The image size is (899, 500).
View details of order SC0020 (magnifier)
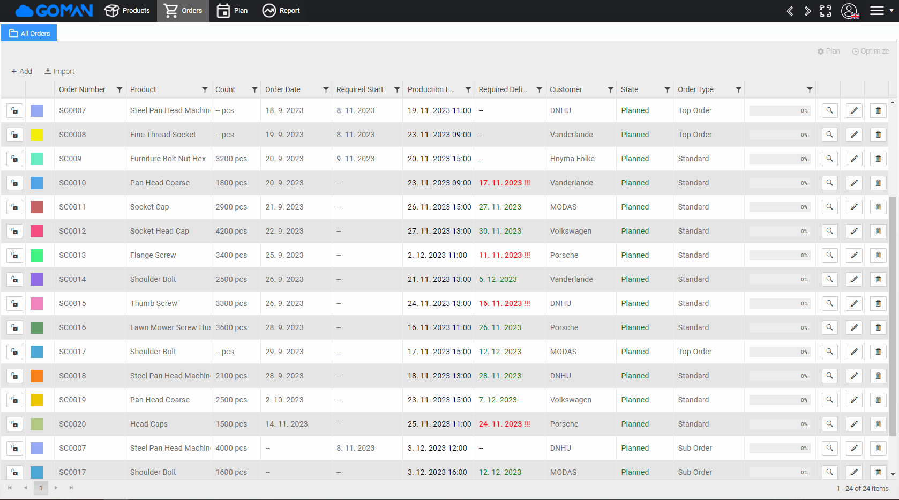[829, 424]
